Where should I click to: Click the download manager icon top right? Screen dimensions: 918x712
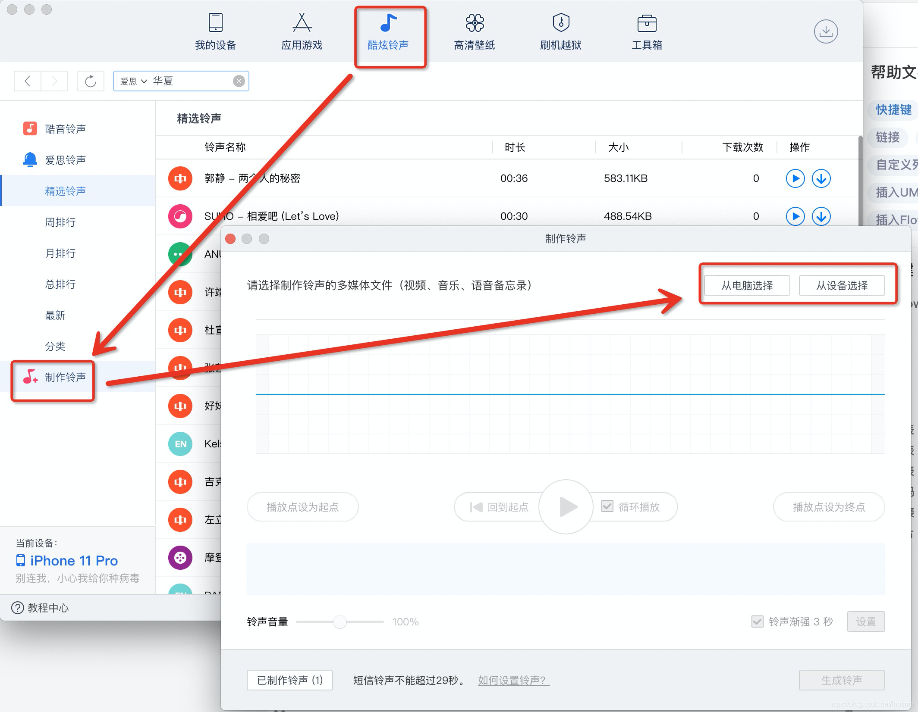[x=825, y=32]
